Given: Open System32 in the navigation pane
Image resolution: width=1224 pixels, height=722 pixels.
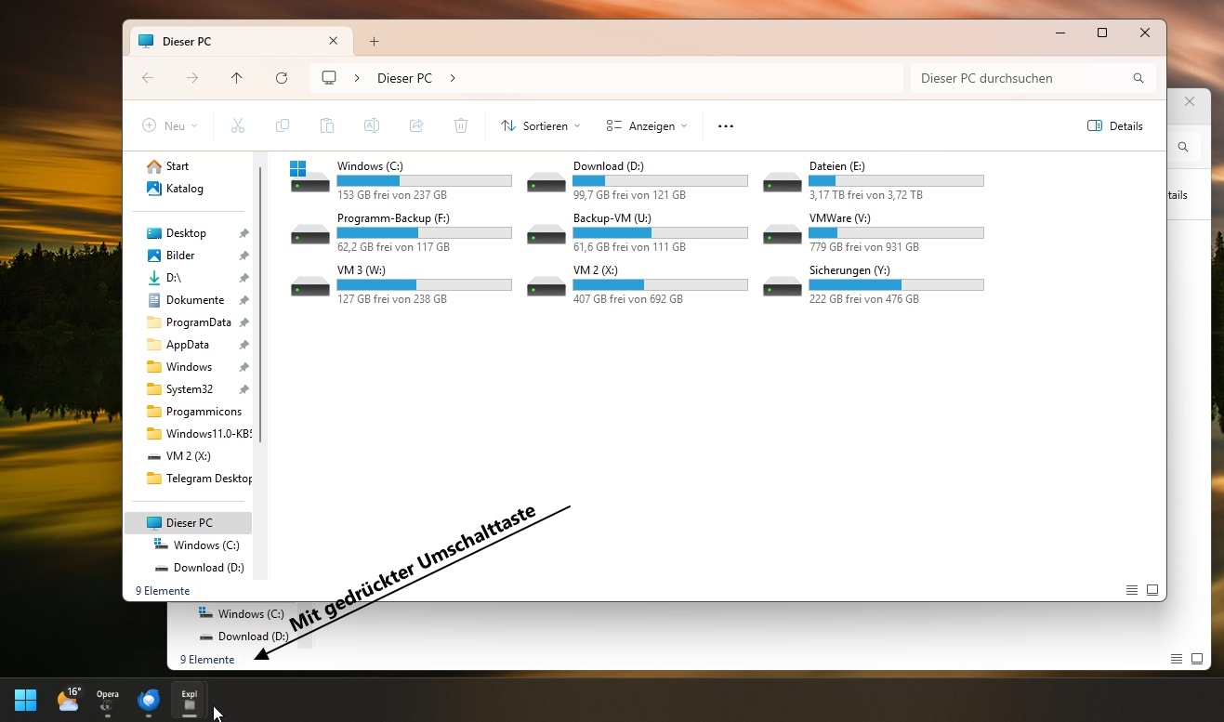Looking at the screenshot, I should pos(189,389).
